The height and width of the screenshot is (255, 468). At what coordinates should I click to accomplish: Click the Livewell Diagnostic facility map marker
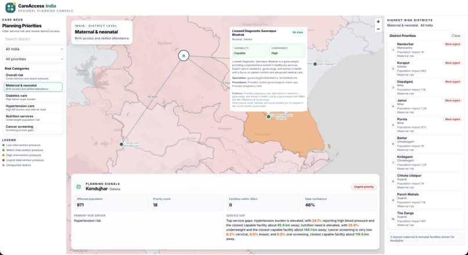(268, 117)
